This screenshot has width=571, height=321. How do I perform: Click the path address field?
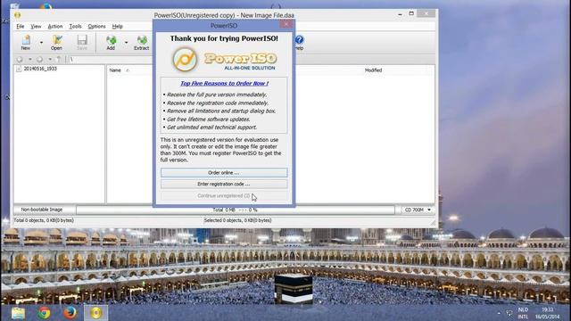pos(111,59)
